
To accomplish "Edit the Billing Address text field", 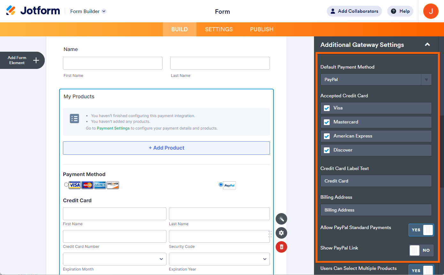I will (376, 210).
